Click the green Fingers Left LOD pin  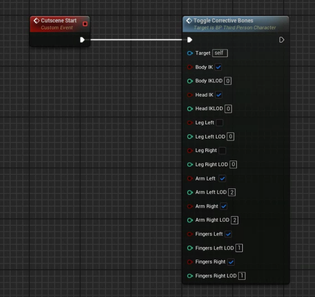(x=190, y=248)
